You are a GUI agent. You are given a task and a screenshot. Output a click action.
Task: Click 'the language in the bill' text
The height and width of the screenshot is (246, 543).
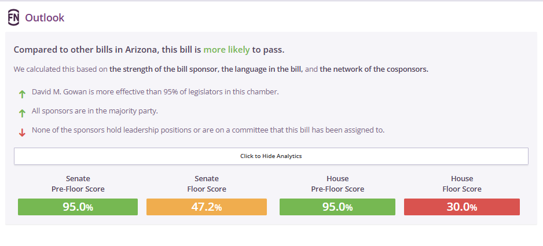point(262,69)
